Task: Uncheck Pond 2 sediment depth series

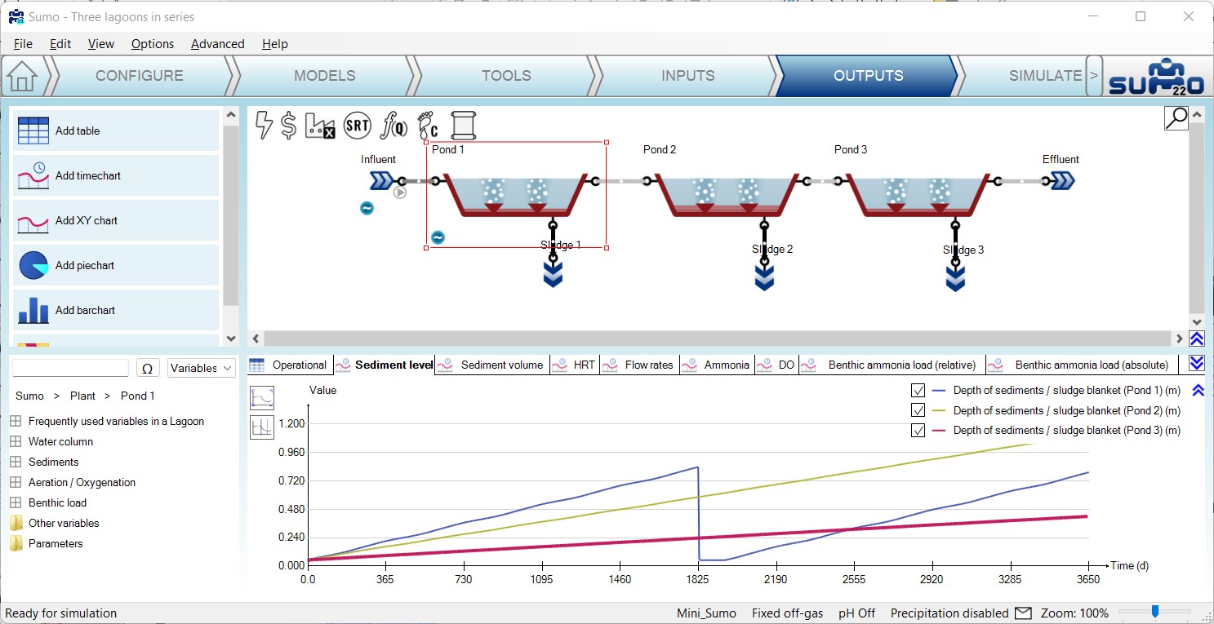Action: point(918,410)
